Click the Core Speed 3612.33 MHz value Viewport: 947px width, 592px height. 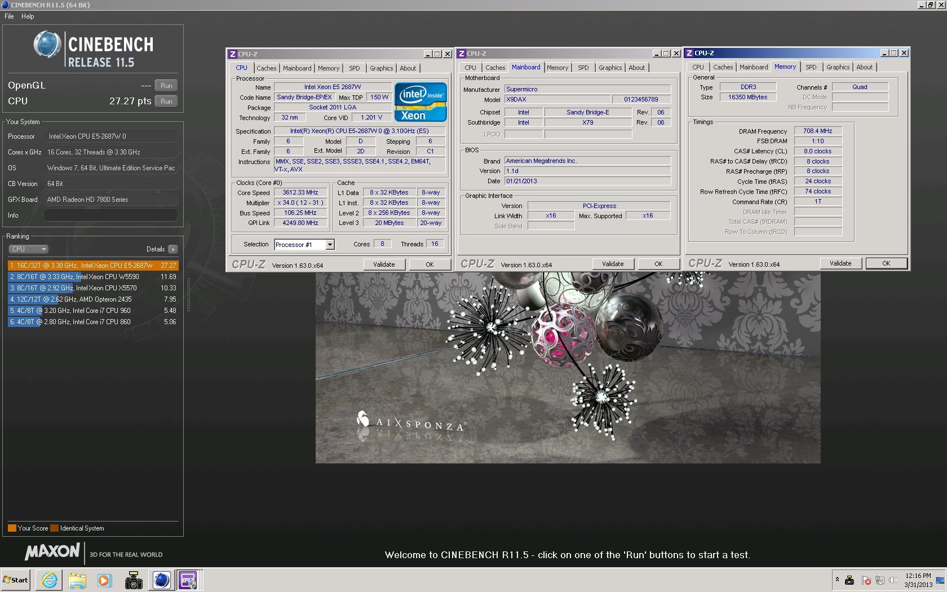tap(300, 193)
